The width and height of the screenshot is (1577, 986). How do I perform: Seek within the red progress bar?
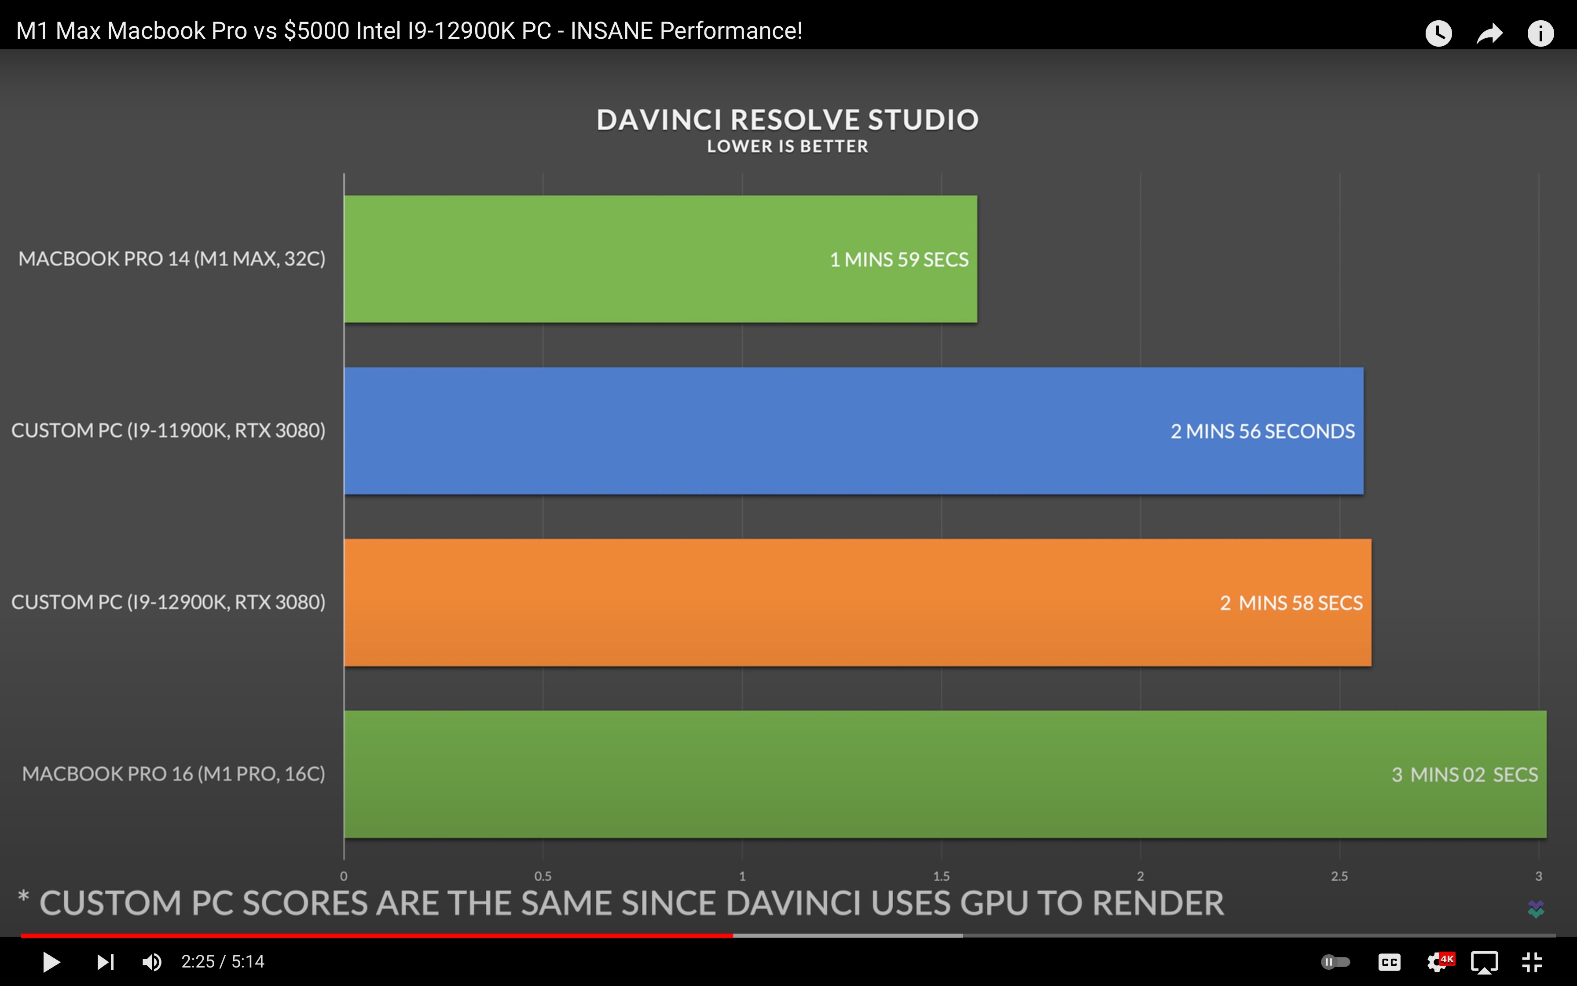click(377, 935)
